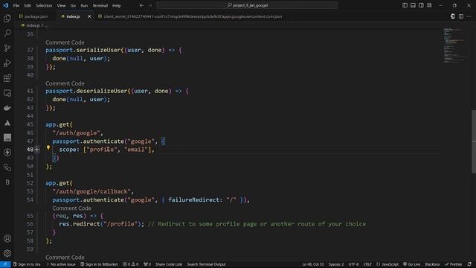Image resolution: width=476 pixels, height=268 pixels.
Task: Click Share Code Link in status bar
Action: pyautogui.click(x=169, y=264)
